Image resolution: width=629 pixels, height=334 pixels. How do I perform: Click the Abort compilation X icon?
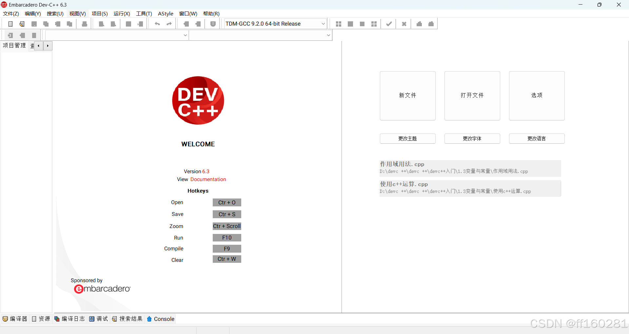(404, 24)
